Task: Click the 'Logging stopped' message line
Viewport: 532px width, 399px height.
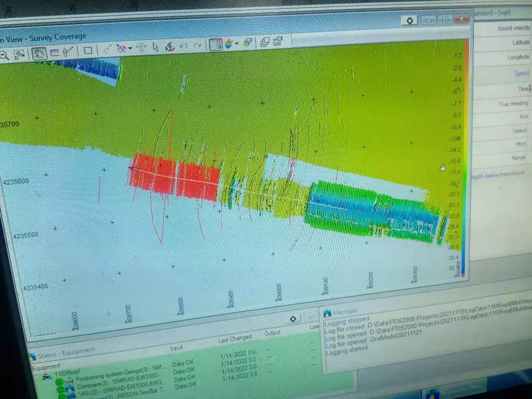Action: pos(347,321)
